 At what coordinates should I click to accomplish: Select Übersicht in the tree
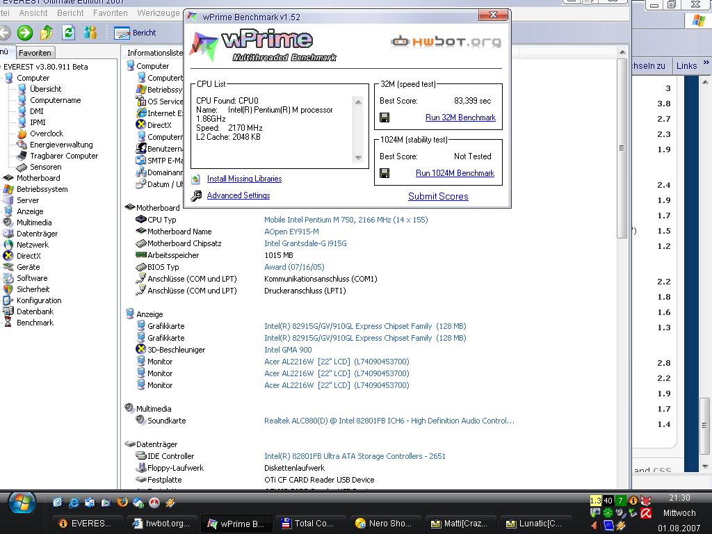(45, 89)
